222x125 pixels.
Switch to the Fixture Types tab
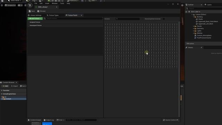click(52, 15)
